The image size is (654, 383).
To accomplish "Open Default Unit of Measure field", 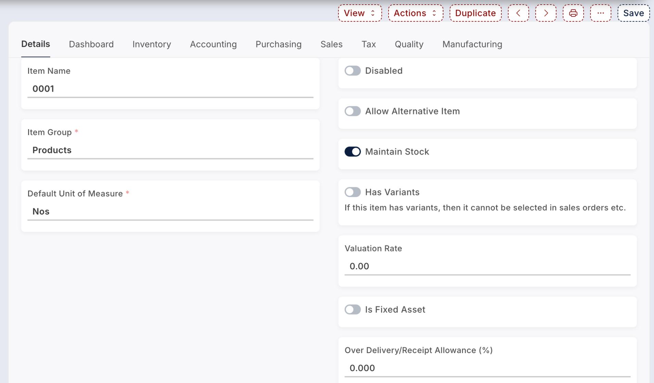I will click(x=170, y=212).
